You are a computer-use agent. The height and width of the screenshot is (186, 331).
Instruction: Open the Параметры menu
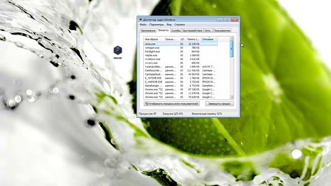tap(156, 24)
